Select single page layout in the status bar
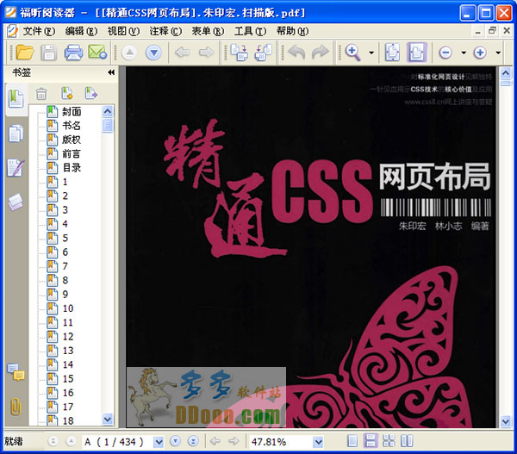This screenshot has height=454, width=517. pyautogui.click(x=352, y=441)
